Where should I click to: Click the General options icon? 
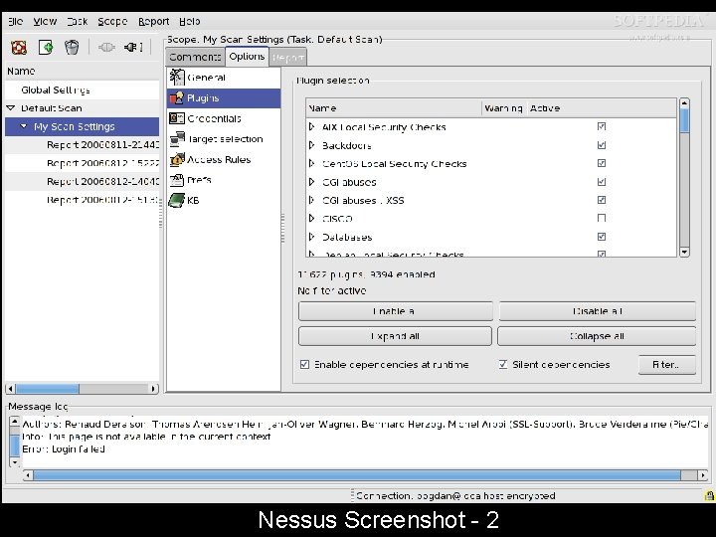point(177,78)
